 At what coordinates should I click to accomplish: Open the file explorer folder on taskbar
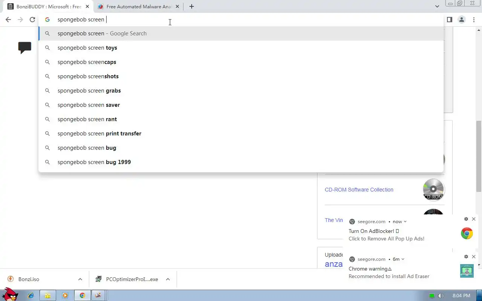coord(48,296)
